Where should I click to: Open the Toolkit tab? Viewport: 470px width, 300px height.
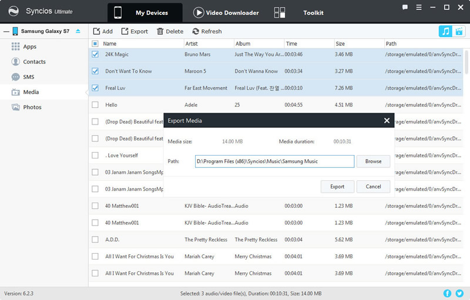click(x=313, y=12)
